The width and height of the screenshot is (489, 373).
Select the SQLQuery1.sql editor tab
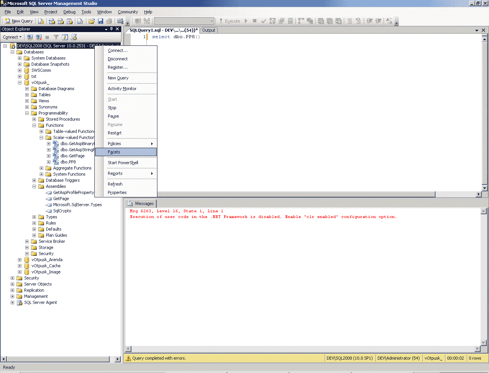(164, 30)
